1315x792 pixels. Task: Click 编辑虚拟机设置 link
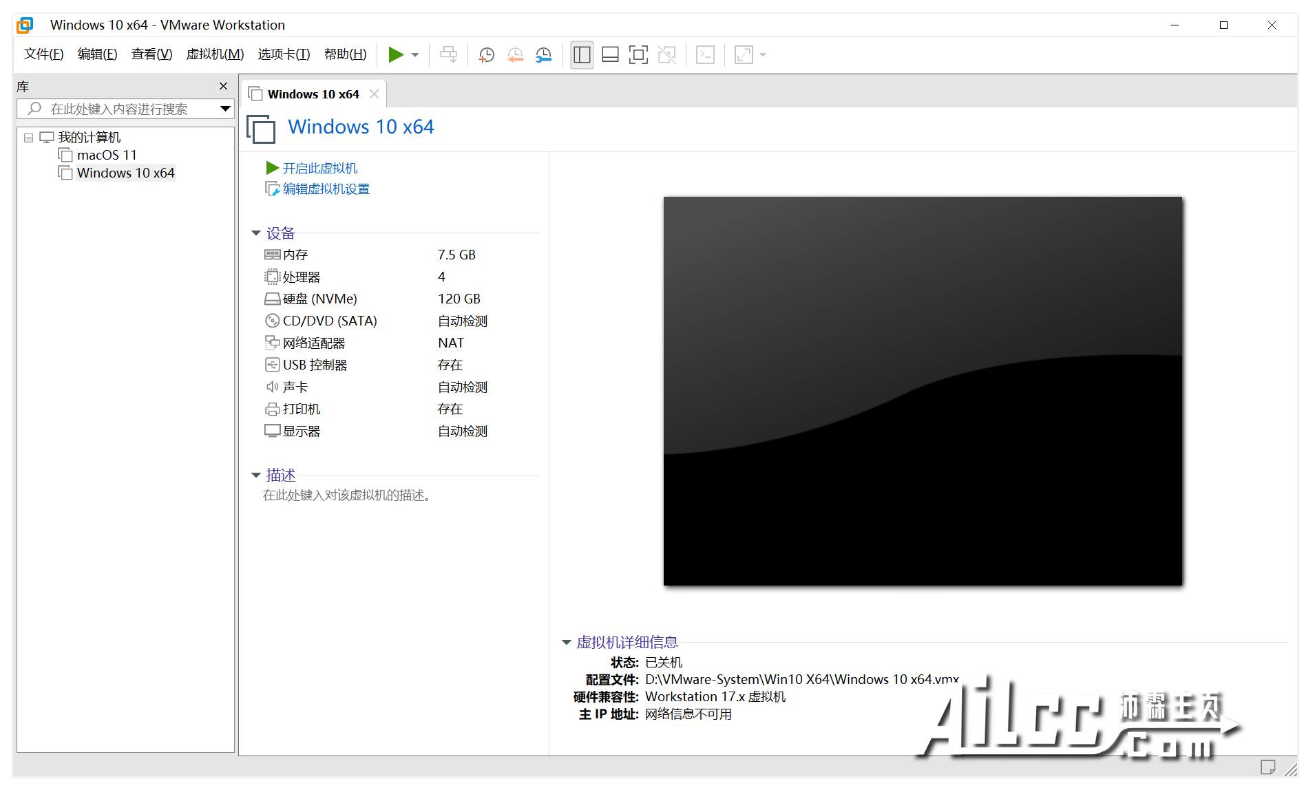pos(326,189)
